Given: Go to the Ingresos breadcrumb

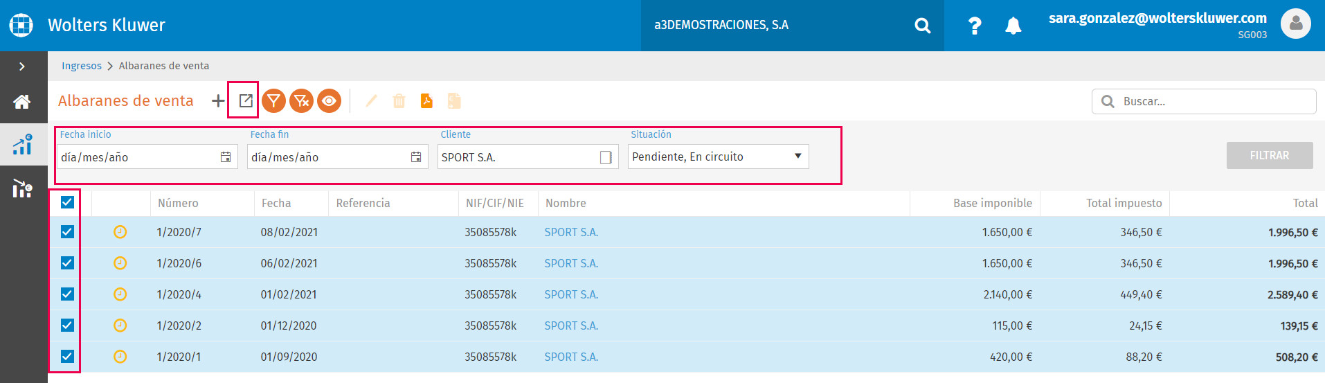Looking at the screenshot, I should pos(82,66).
